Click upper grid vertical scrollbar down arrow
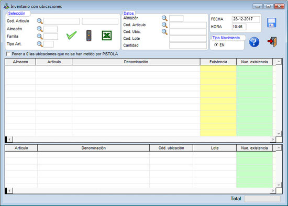The width and height of the screenshot is (288, 206). 279,133
